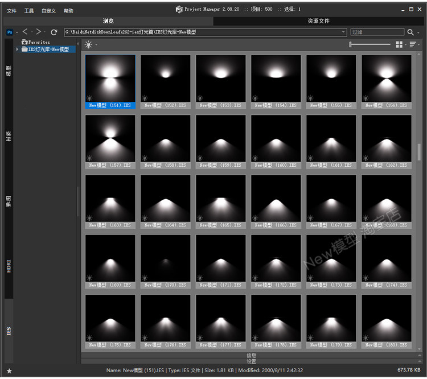
Task: Switch to the 资源文件 tab
Action: 318,21
